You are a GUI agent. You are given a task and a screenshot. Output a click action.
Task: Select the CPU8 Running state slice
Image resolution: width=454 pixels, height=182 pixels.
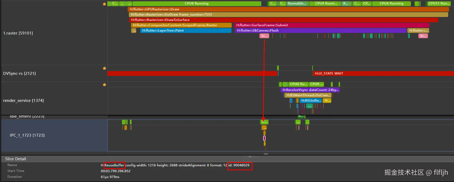point(197,3)
